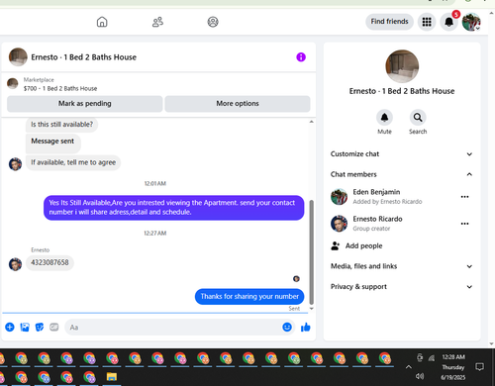495x386 pixels.
Task: Open the Notifications bell with red badge
Action: click(x=449, y=22)
